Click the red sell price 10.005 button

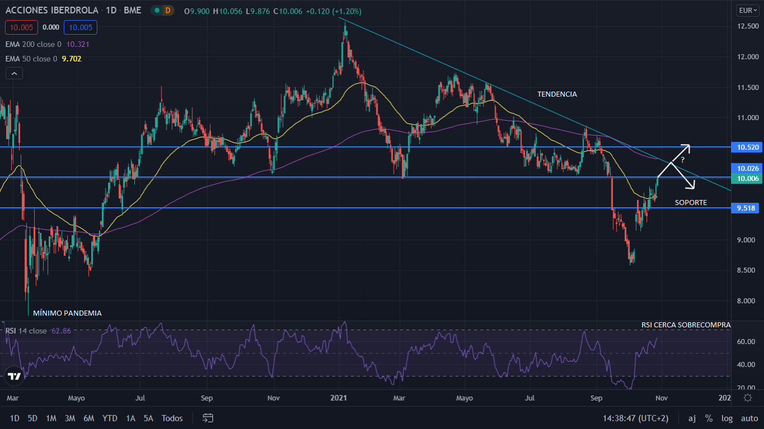[22, 27]
